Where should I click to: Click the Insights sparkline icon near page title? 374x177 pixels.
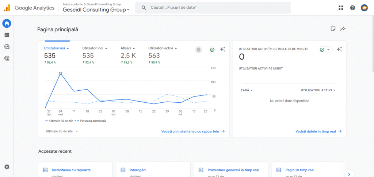[343, 29]
